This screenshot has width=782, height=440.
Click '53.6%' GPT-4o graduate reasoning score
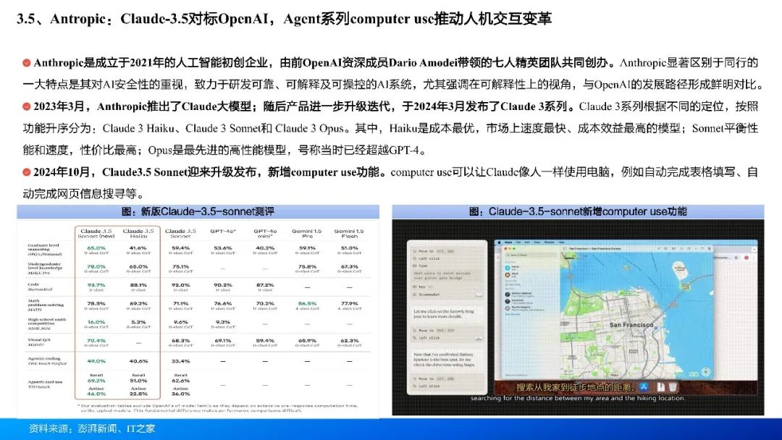223,247
